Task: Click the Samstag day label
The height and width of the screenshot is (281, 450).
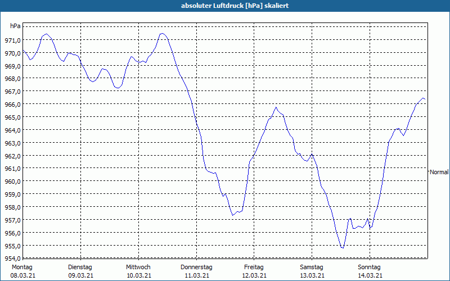Action: [312, 268]
